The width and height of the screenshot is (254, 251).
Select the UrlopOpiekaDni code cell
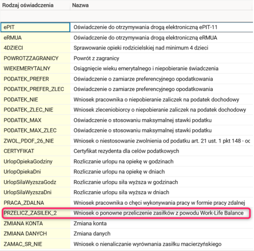tap(35, 172)
